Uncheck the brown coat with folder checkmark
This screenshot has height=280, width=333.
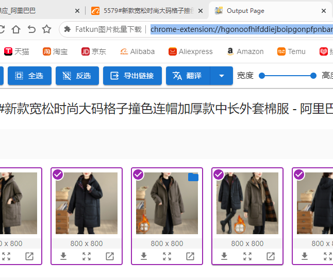point(138,174)
